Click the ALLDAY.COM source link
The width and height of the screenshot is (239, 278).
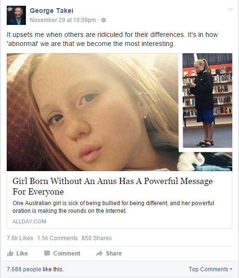(29, 221)
